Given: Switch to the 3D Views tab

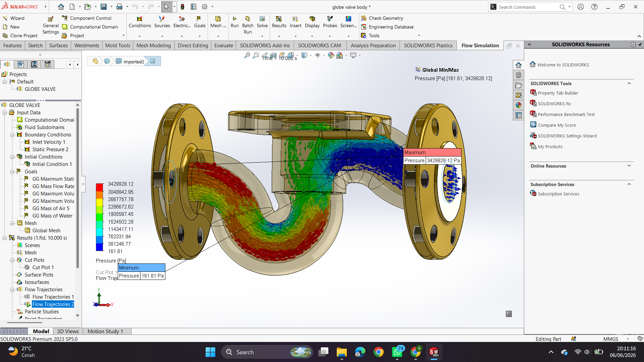Looking at the screenshot, I should click(68, 331).
